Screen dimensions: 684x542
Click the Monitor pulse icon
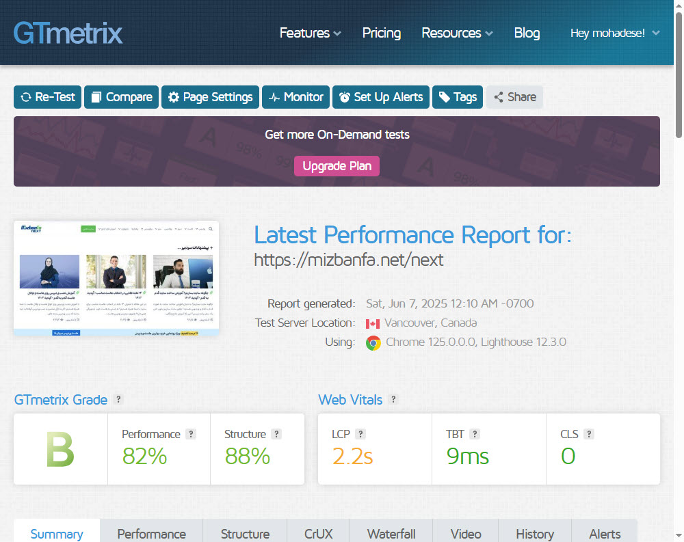point(274,97)
